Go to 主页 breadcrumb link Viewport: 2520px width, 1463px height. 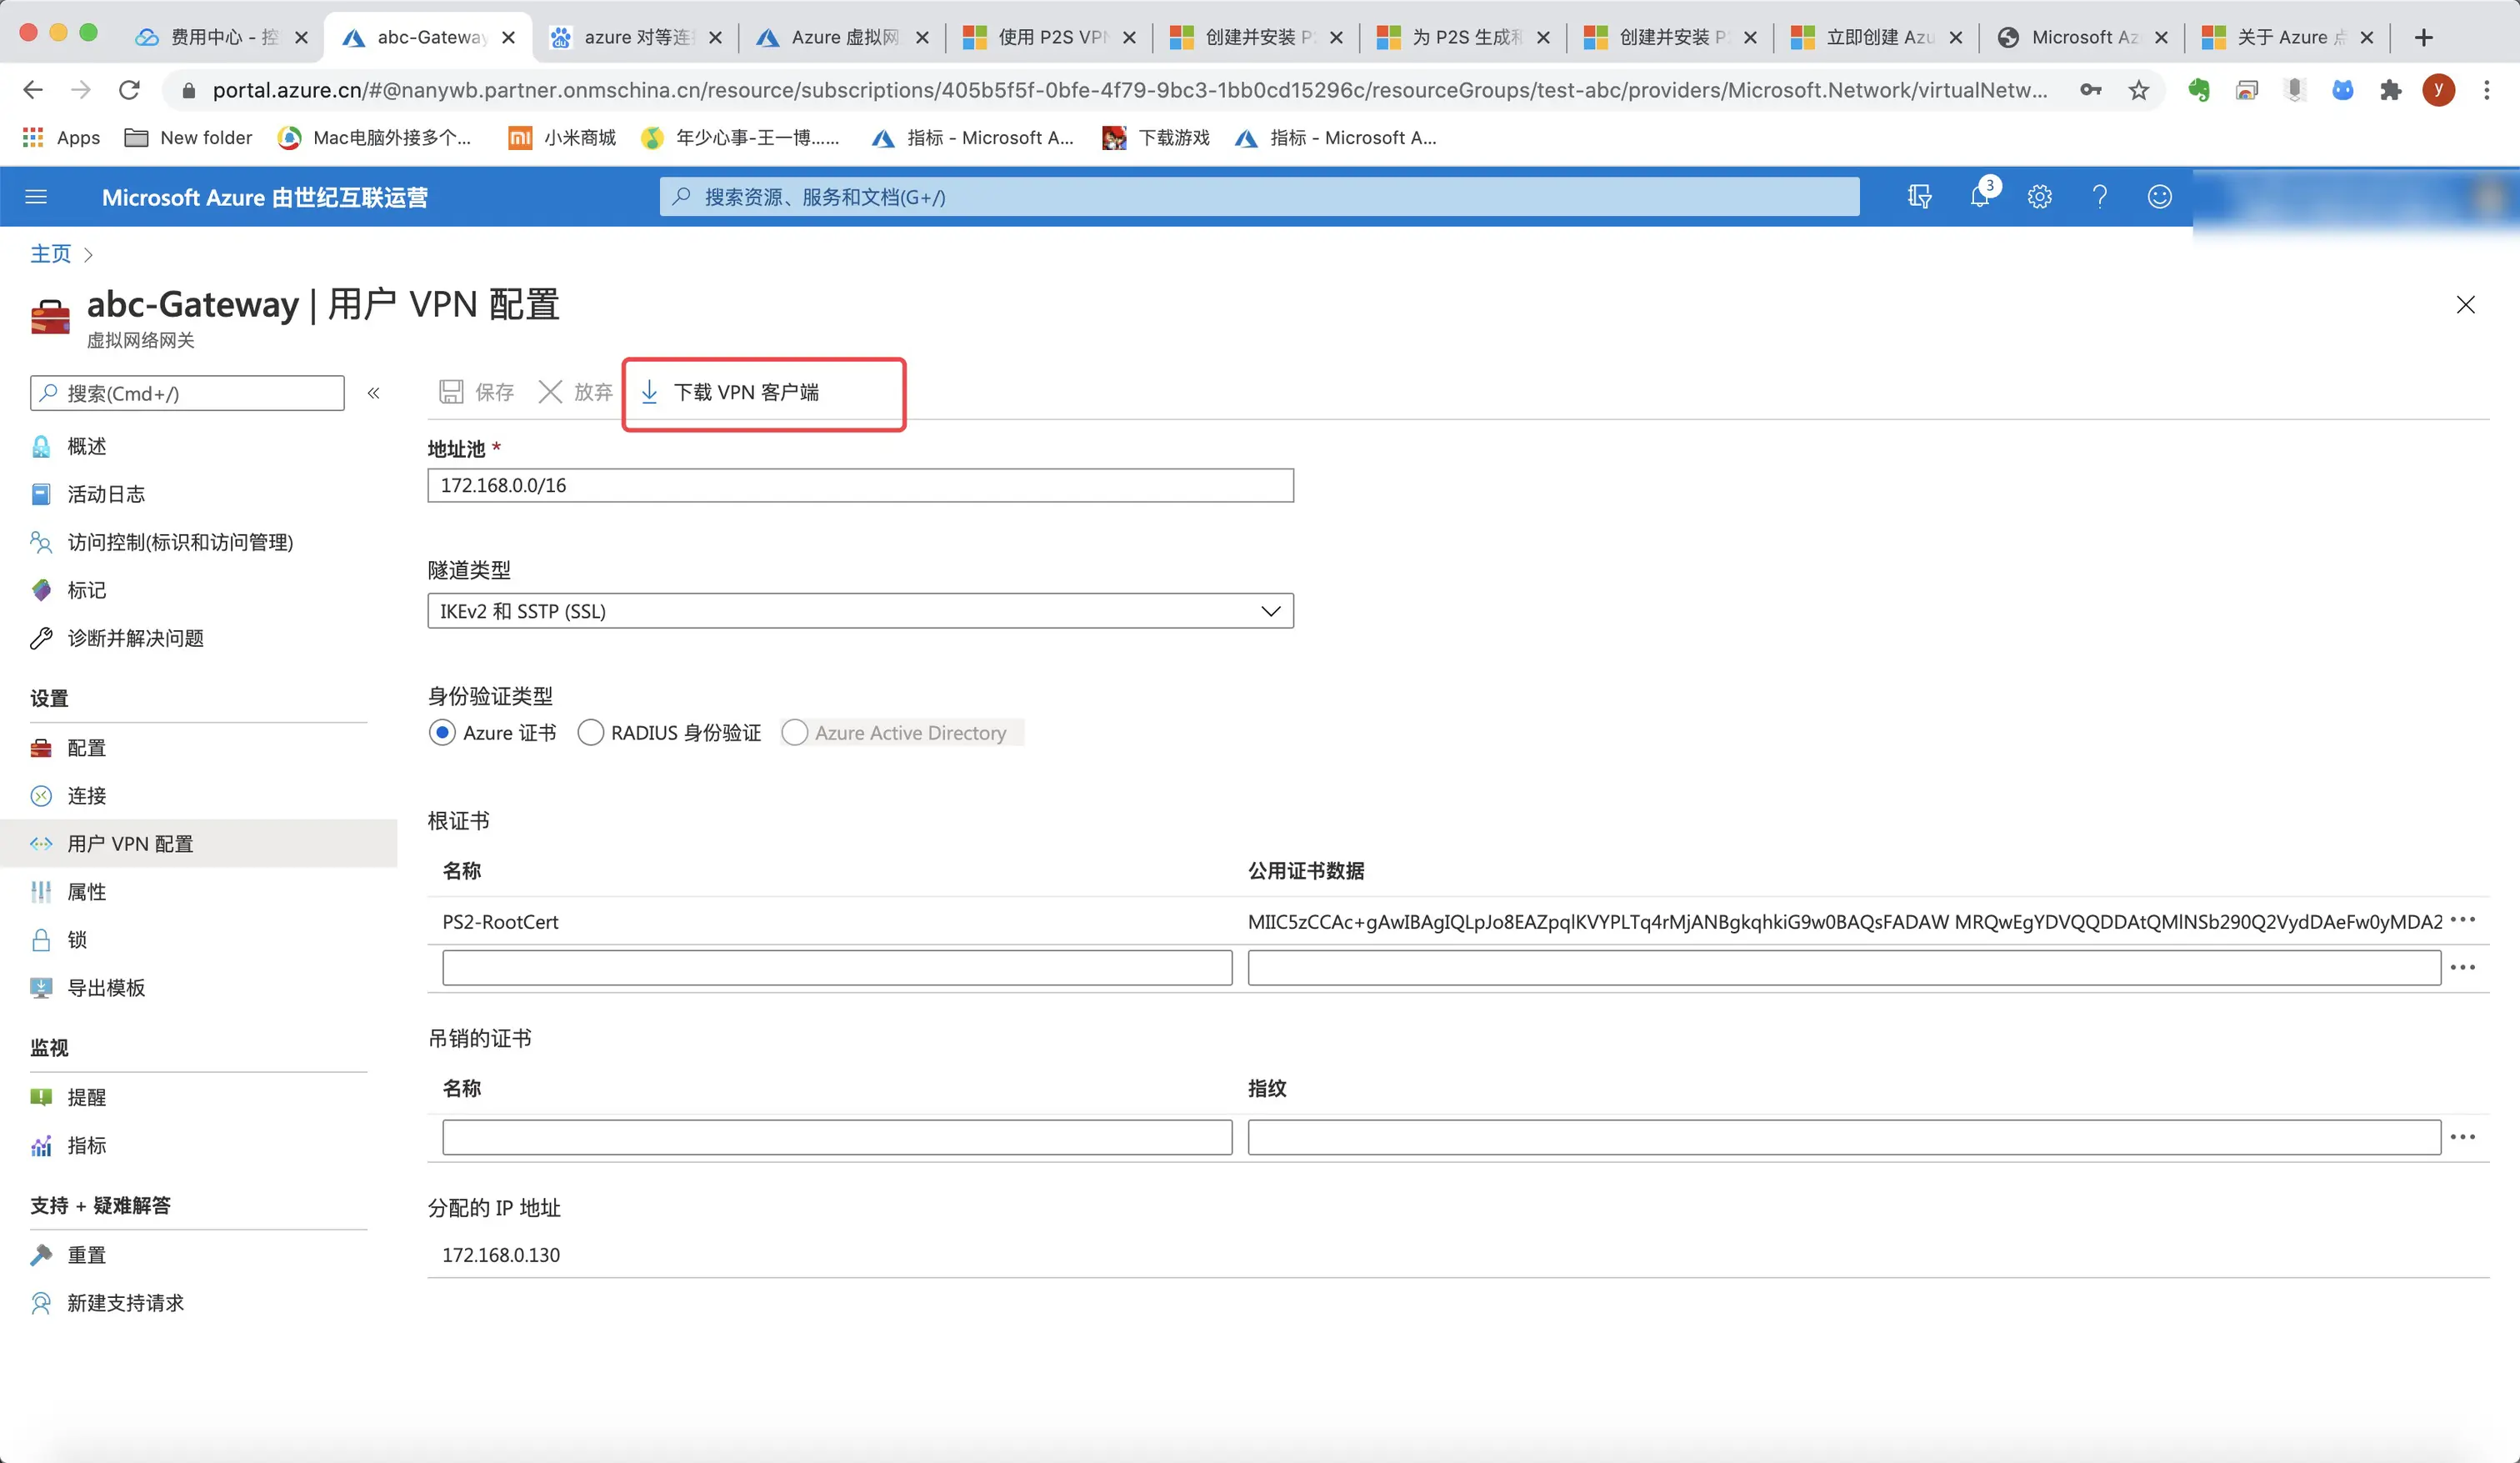pos(51,254)
